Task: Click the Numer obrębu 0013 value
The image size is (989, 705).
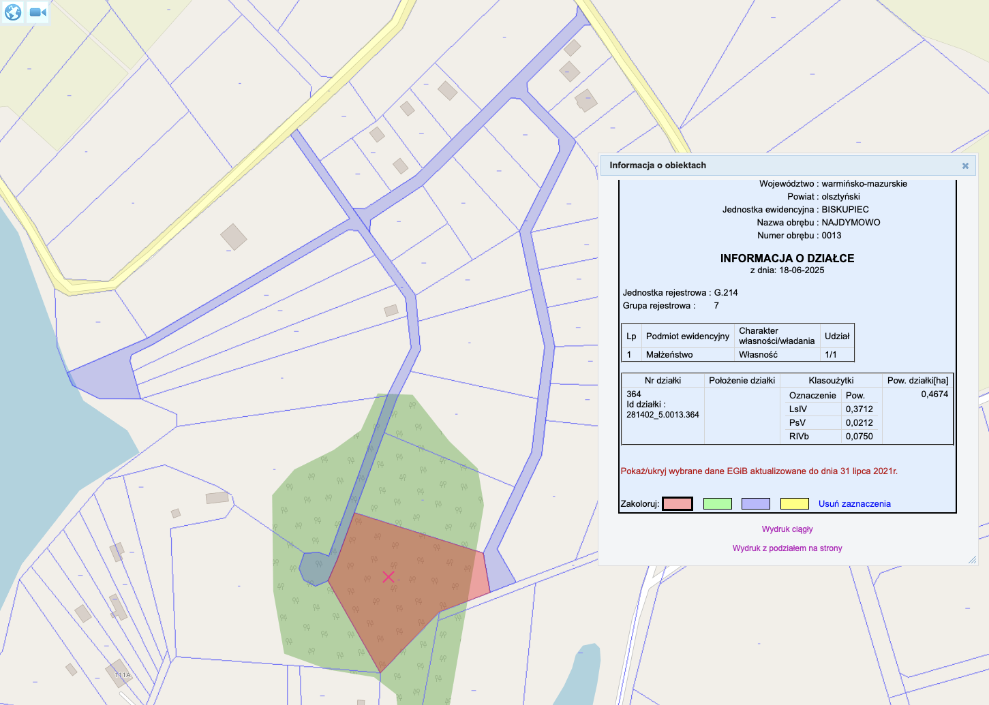Action: point(832,235)
